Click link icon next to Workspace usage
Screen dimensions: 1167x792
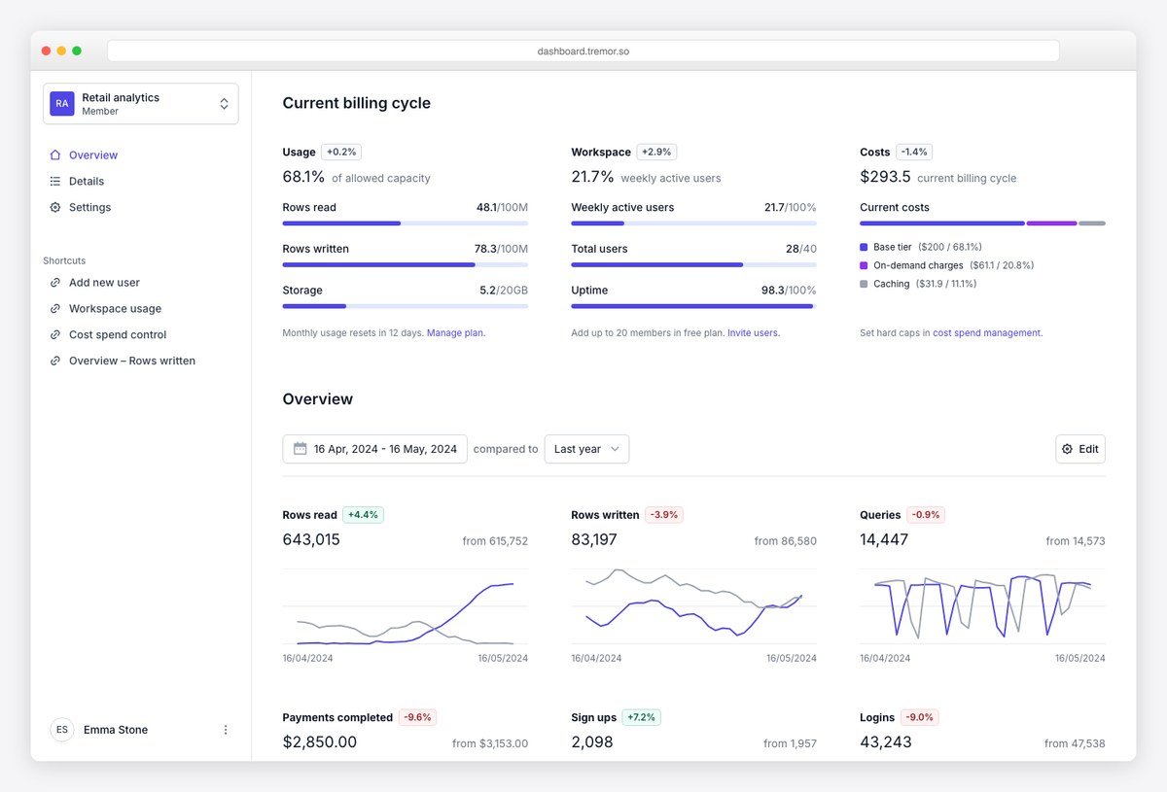(55, 309)
